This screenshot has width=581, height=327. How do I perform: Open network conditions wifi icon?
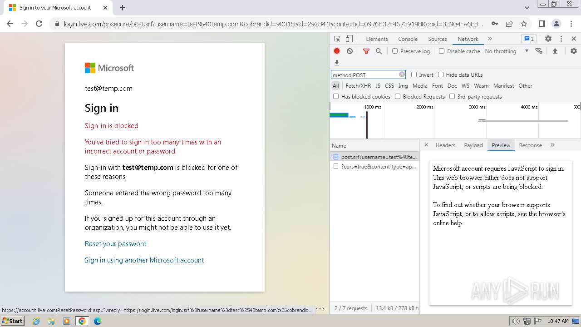tap(539, 51)
